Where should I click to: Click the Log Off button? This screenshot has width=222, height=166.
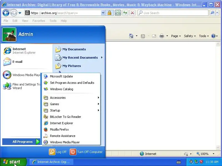pyautogui.click(x=58, y=152)
